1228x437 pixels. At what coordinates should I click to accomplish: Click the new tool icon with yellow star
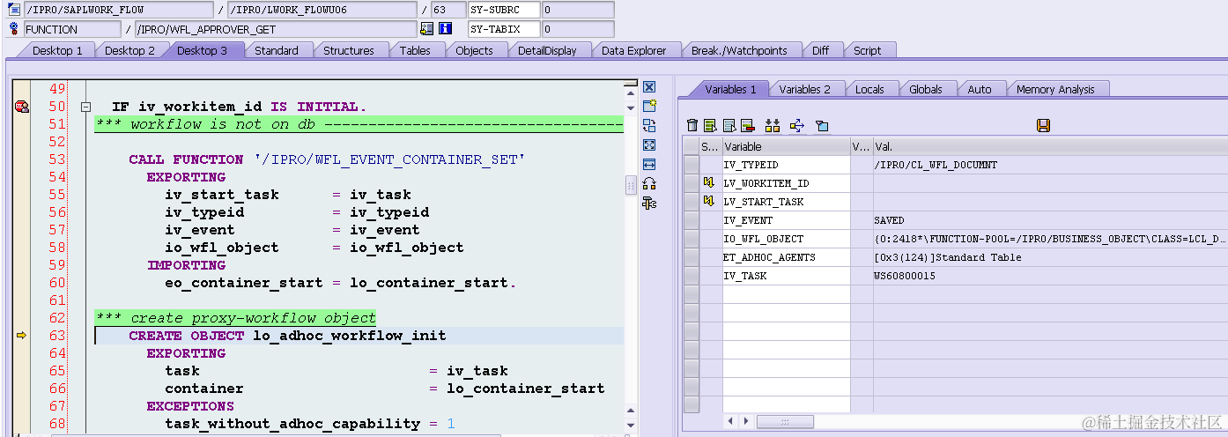click(x=649, y=107)
